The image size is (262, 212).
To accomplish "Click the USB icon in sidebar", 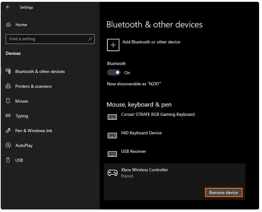I will tap(8, 160).
